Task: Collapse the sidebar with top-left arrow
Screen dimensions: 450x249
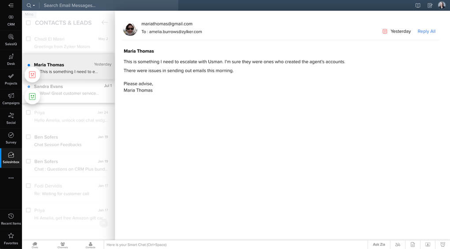Action: pyautogui.click(x=11, y=5)
